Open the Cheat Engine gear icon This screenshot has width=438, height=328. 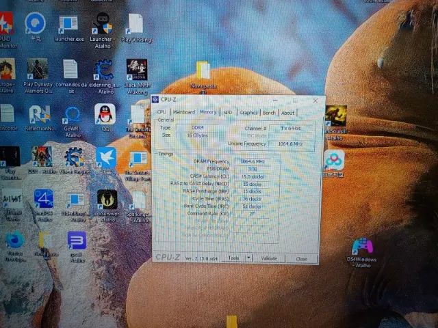[x=75, y=161]
